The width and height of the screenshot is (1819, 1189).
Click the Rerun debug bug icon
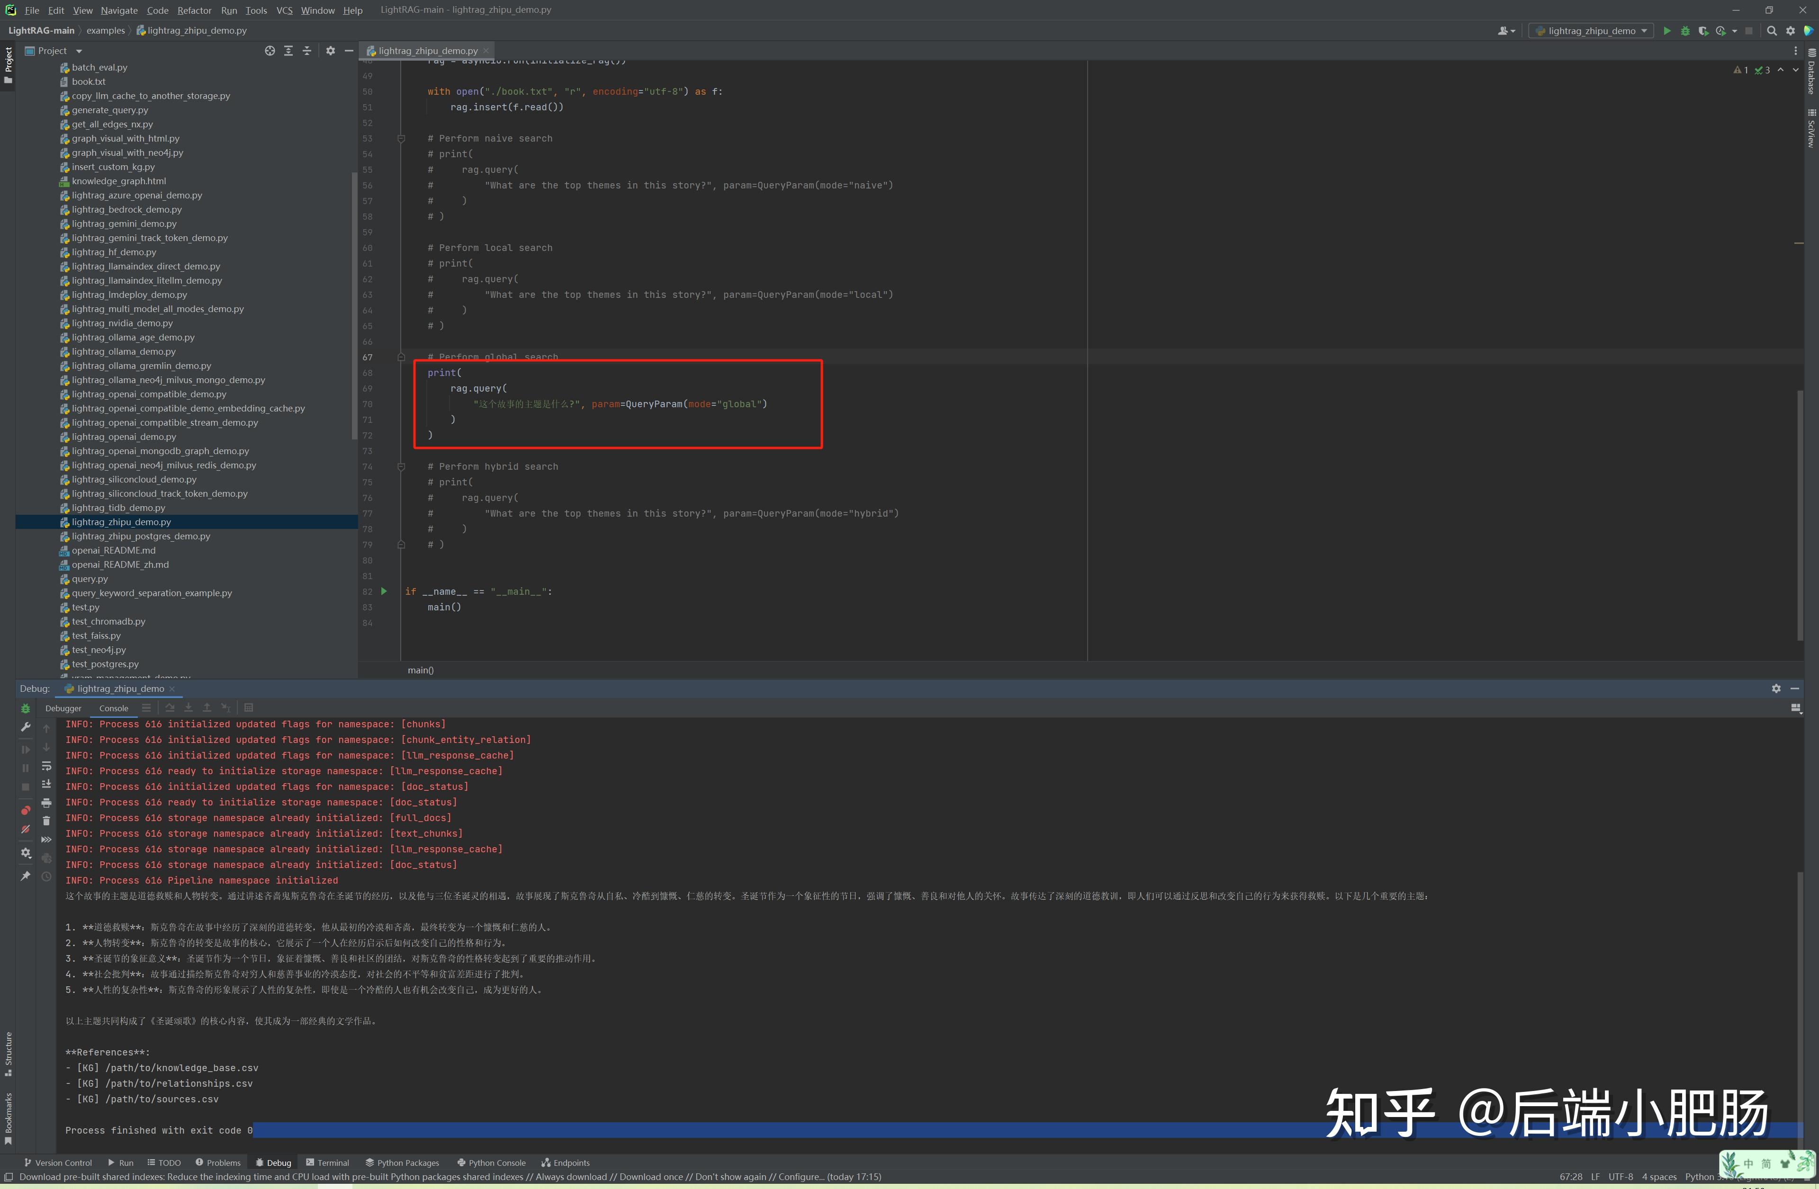click(25, 708)
